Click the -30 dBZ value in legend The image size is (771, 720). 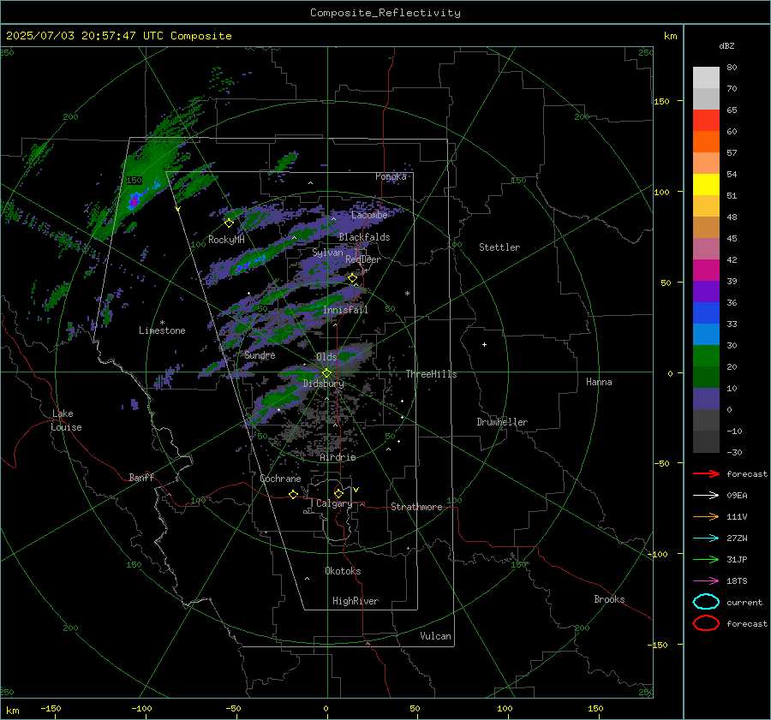[734, 452]
